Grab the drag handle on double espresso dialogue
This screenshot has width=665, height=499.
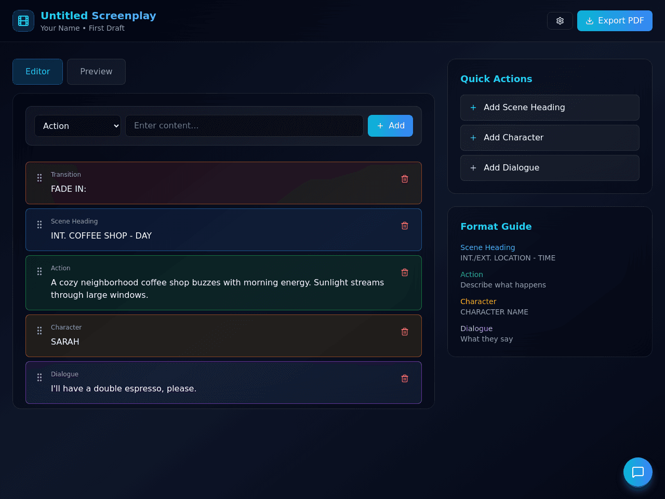39,377
